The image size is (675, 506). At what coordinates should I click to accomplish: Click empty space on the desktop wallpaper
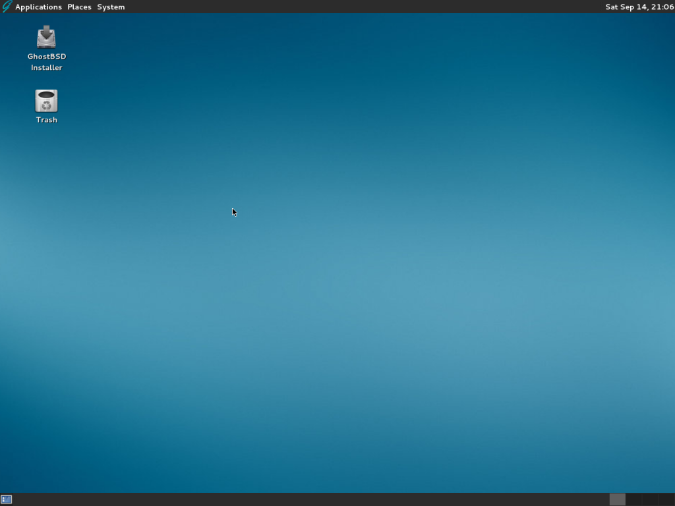pos(396,264)
